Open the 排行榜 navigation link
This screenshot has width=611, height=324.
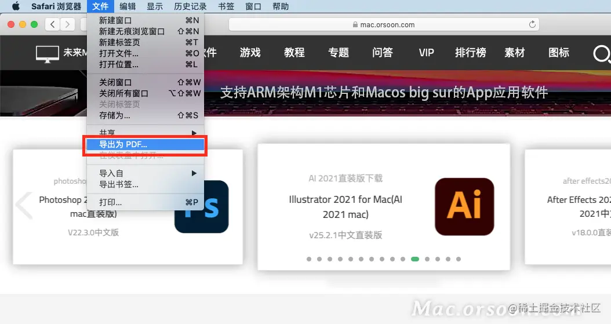[x=470, y=53]
